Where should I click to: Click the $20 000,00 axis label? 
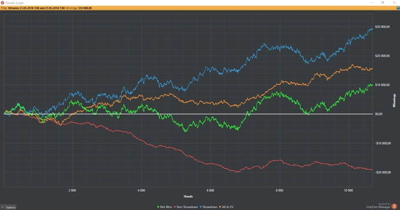(382, 56)
